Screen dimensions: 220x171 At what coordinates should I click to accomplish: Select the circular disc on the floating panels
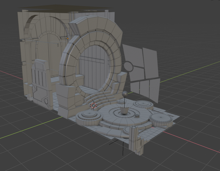pos(128,67)
